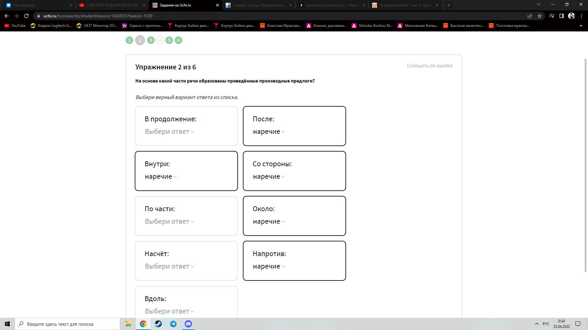
Task: Change the answer dropdown for "Около"
Action: tap(269, 222)
